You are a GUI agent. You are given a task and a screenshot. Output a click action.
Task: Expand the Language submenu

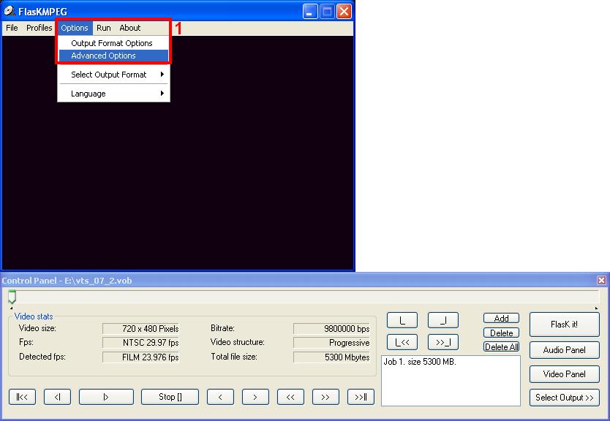pyautogui.click(x=113, y=94)
